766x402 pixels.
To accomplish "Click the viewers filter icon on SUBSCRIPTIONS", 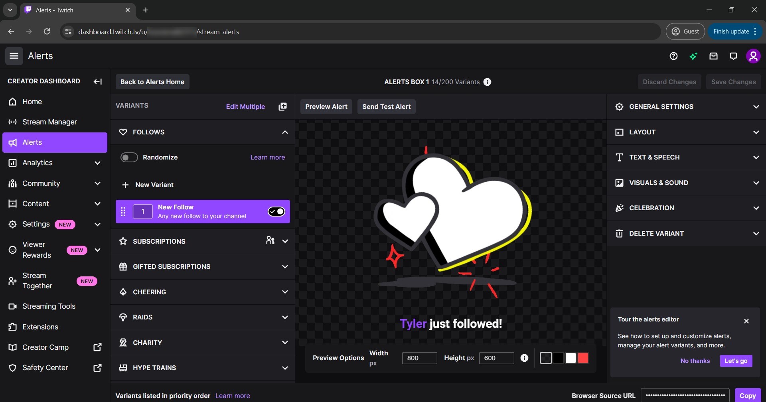I will [270, 240].
